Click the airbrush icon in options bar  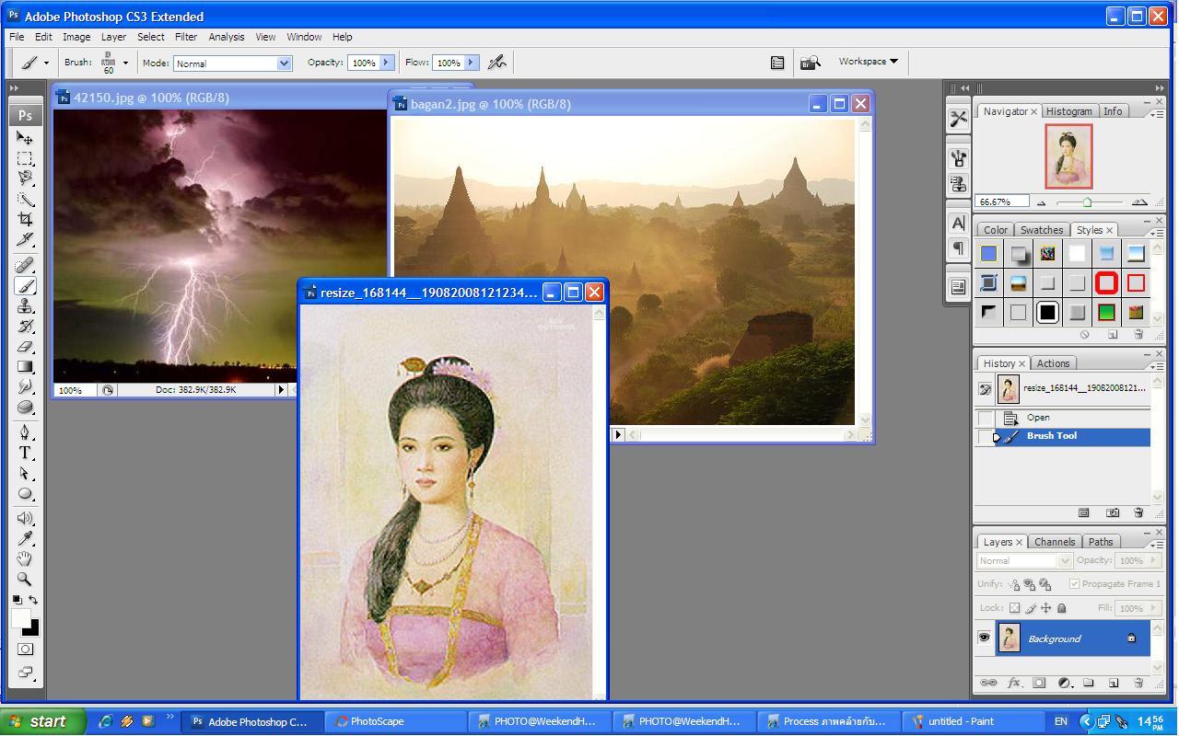[497, 63]
